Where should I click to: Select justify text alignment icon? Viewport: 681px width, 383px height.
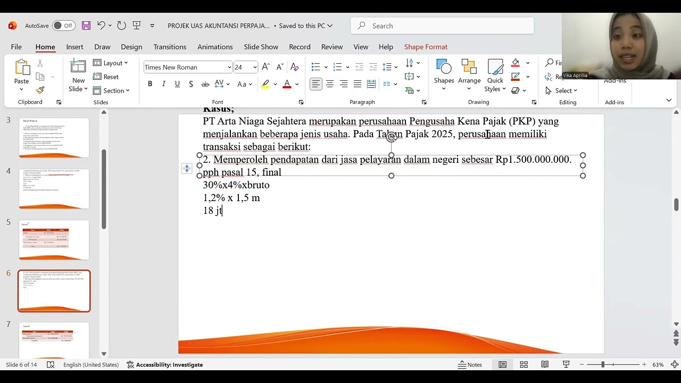point(358,84)
